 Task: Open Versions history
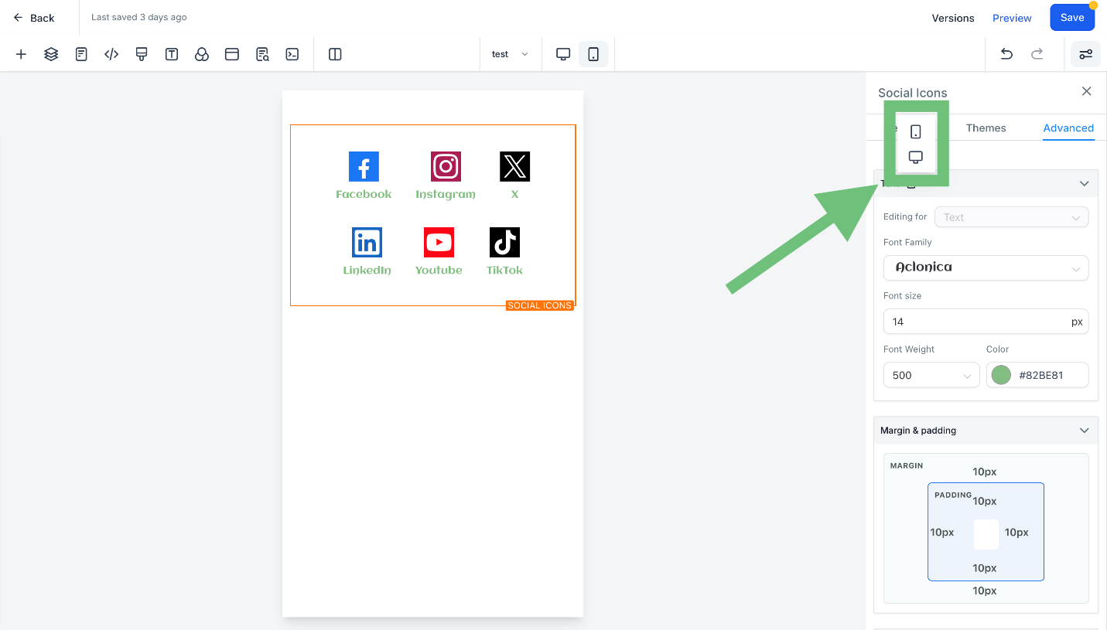coord(953,18)
